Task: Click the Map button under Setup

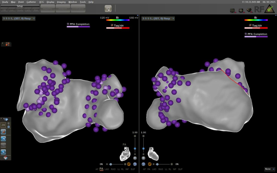Action: [36, 10]
